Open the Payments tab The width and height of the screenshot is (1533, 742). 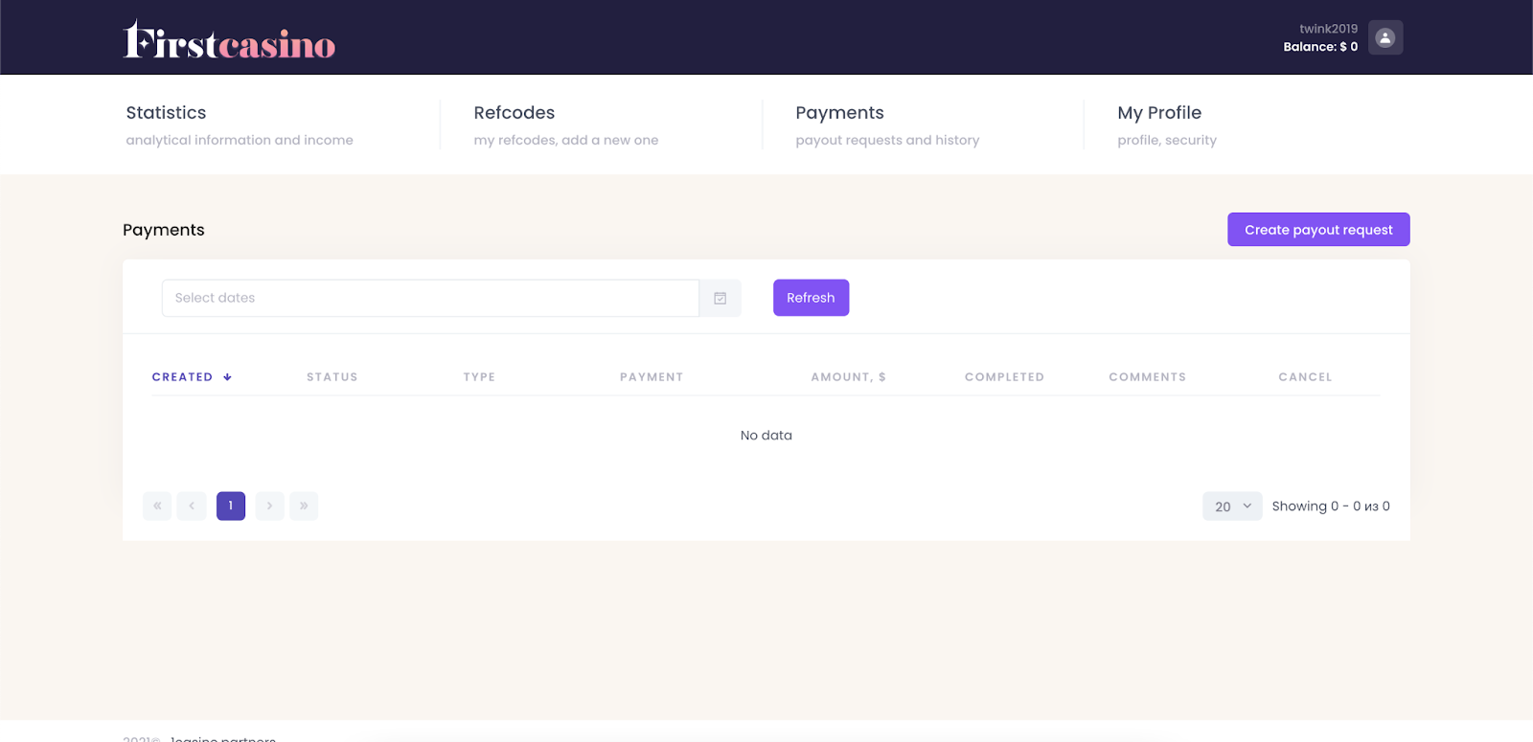839,113
